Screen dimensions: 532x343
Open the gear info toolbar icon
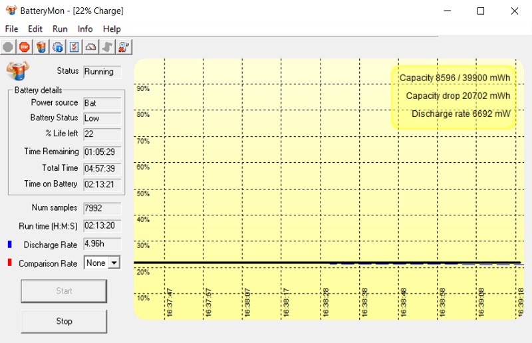58,47
